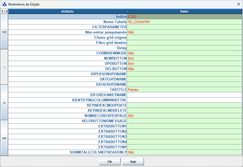This screenshot has width=243, height=167.
Task: Click the Chave grid origem value field
Action: point(184,37)
